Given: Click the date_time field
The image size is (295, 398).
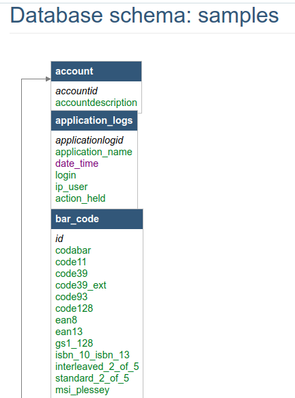Looking at the screenshot, I should click(x=76, y=163).
